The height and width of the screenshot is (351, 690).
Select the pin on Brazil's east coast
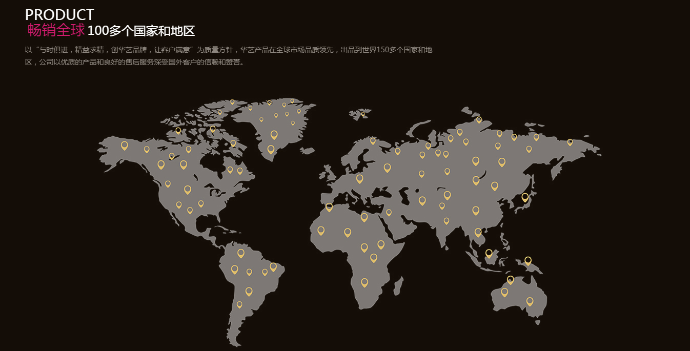click(x=273, y=266)
